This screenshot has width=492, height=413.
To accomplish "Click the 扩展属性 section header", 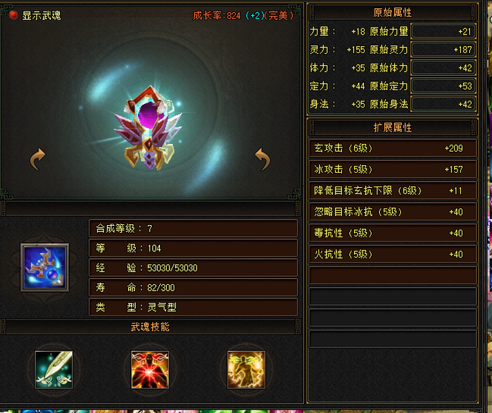I will tap(393, 127).
